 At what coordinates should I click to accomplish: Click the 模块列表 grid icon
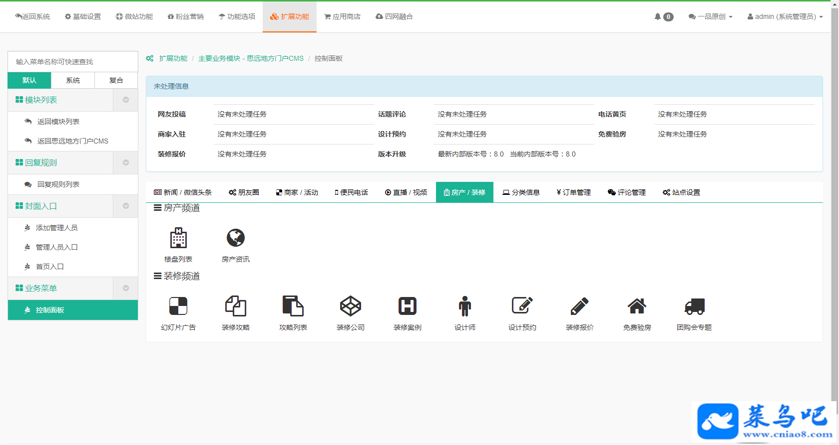[19, 100]
